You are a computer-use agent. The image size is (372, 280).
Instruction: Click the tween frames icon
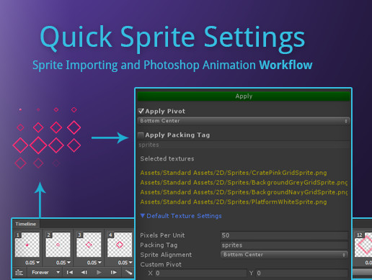point(128,272)
